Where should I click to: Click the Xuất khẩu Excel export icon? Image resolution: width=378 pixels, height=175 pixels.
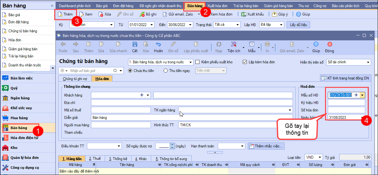[x=244, y=14]
